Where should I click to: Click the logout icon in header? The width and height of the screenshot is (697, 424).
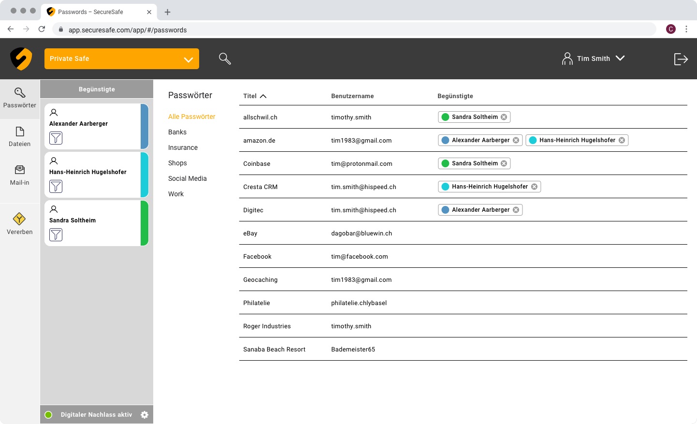[x=681, y=59]
